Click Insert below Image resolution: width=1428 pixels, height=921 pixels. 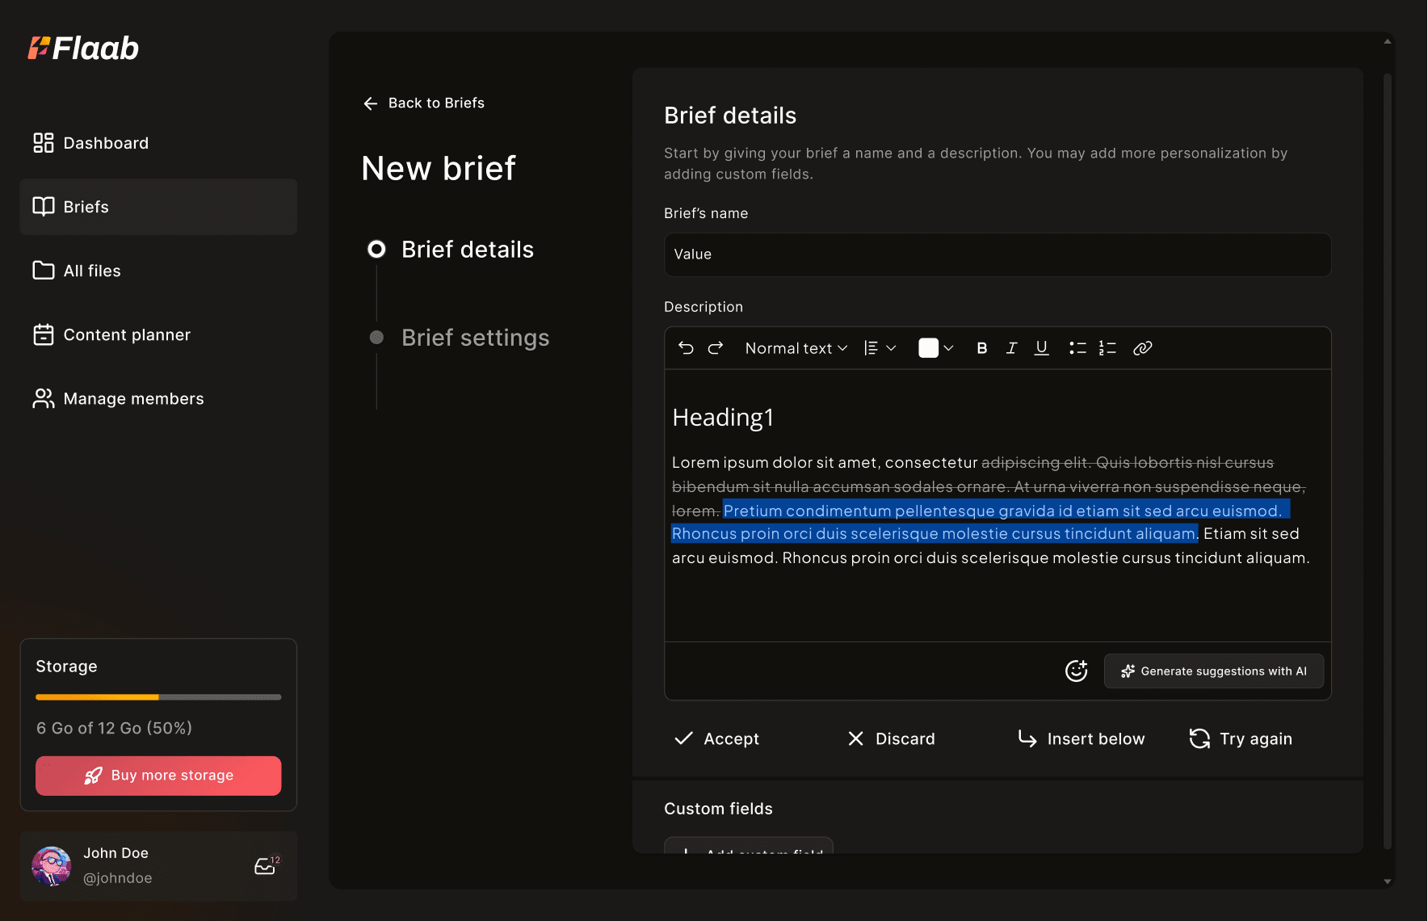coord(1081,738)
